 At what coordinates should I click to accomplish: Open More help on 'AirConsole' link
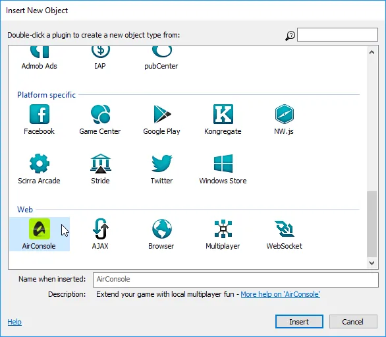[280, 294]
